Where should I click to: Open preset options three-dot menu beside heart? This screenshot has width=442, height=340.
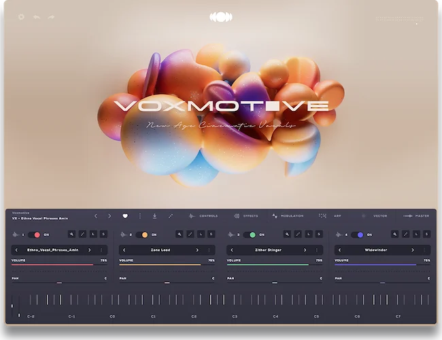[x=140, y=216]
